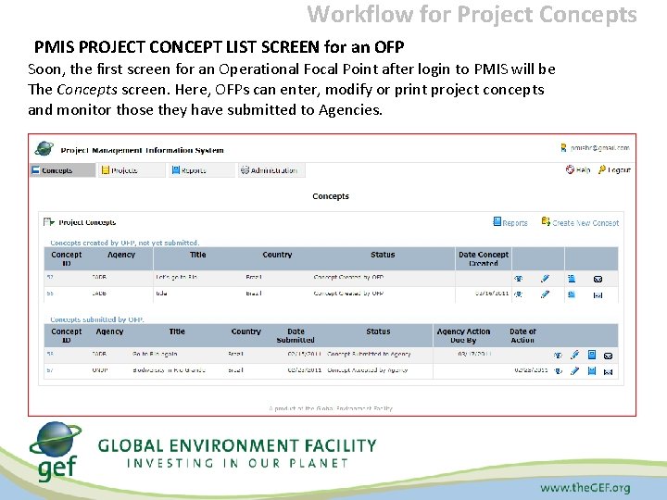Click the "A product of the Global Environment Facility" footer

point(331,408)
